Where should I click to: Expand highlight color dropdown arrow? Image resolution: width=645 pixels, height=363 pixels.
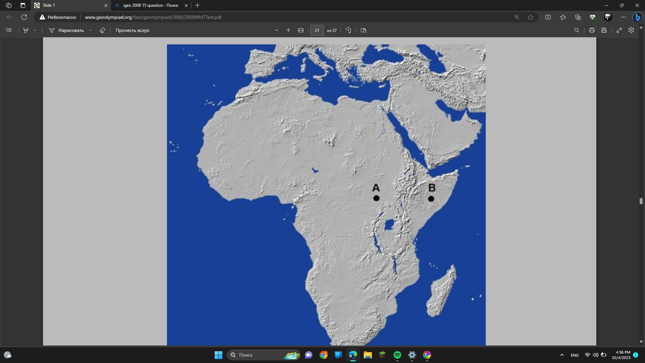[x=35, y=30]
